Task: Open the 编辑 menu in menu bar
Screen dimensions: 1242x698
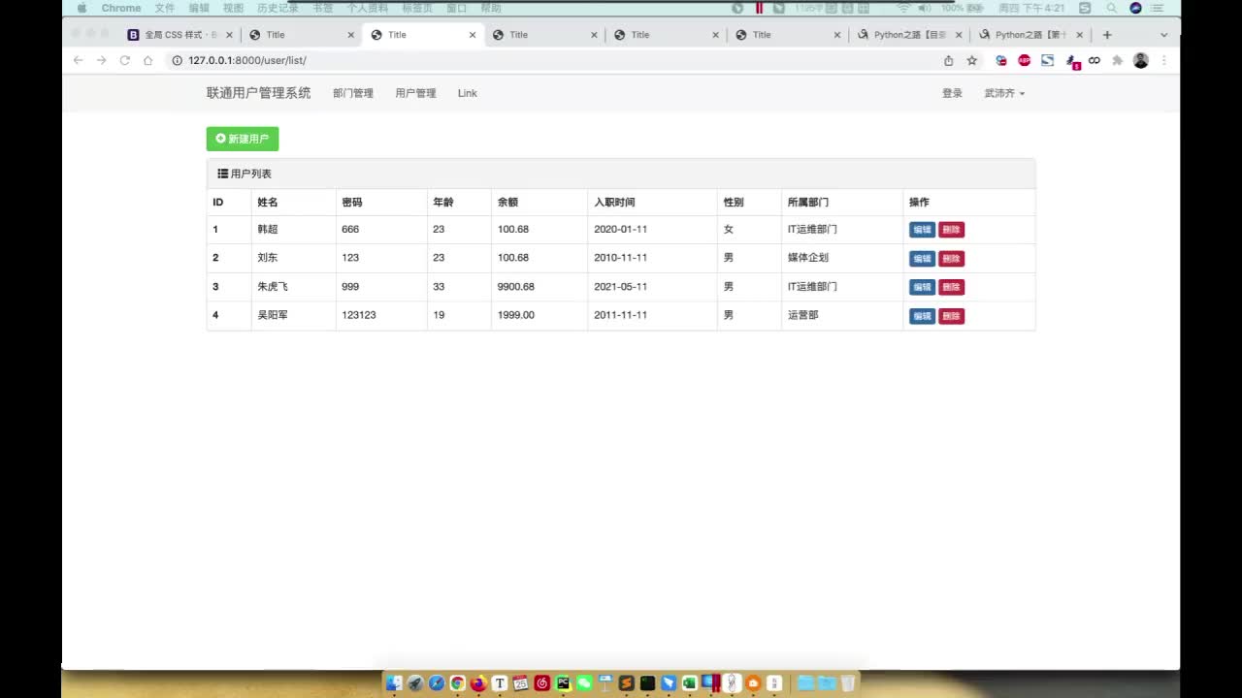Action: coord(199,8)
